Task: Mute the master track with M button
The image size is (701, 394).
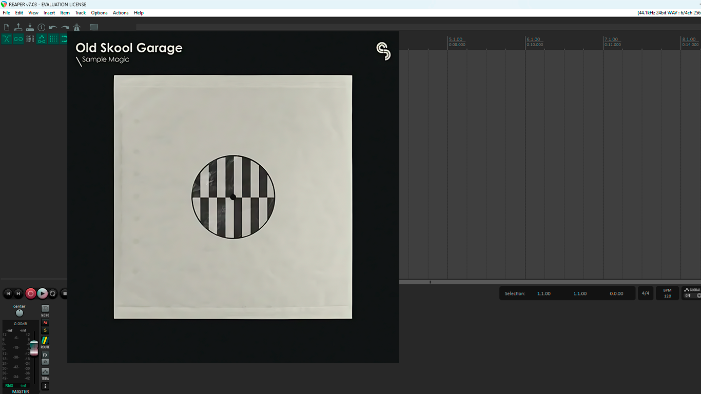Action: [x=45, y=323]
